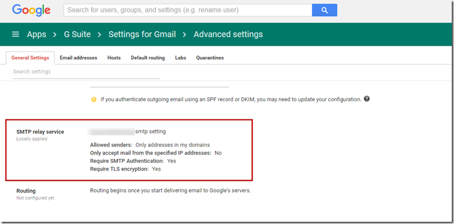Select the General Settings tab
The height and width of the screenshot is (224, 454).
pos(30,58)
